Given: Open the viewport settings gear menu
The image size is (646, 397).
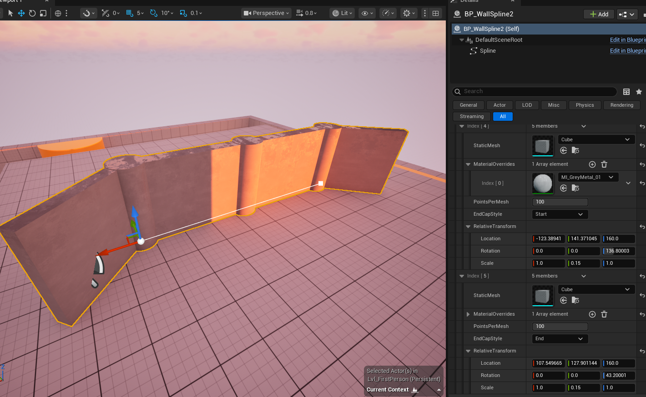Looking at the screenshot, I should pyautogui.click(x=409, y=13).
